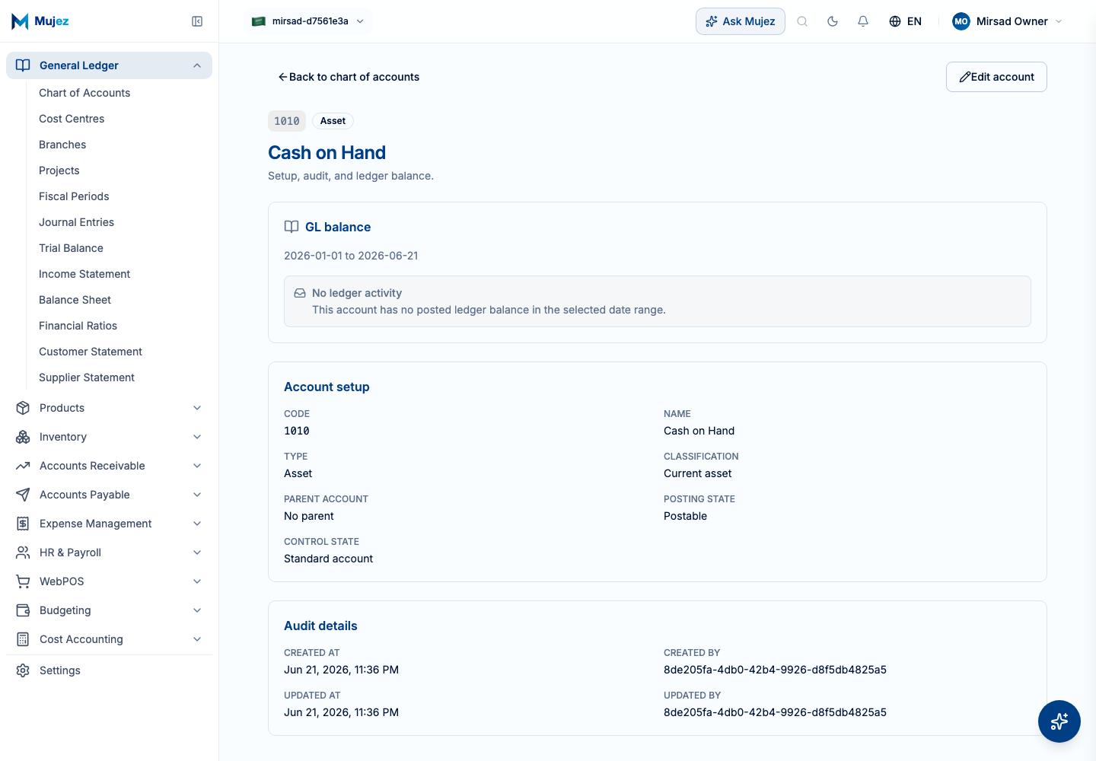
Task: Open Fiscal Periods
Action: click(x=74, y=196)
